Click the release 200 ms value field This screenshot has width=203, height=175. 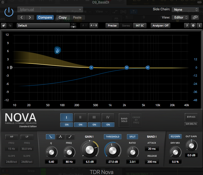click(152, 162)
